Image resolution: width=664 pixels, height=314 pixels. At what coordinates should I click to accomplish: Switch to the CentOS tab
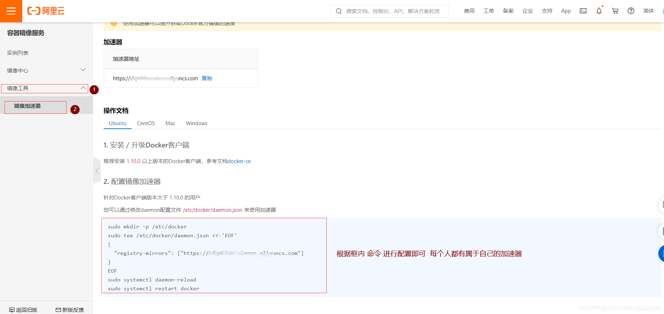pyautogui.click(x=146, y=123)
